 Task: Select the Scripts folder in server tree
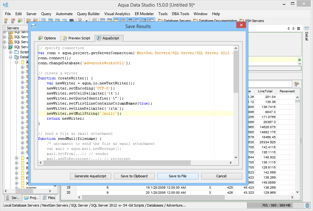21,52
